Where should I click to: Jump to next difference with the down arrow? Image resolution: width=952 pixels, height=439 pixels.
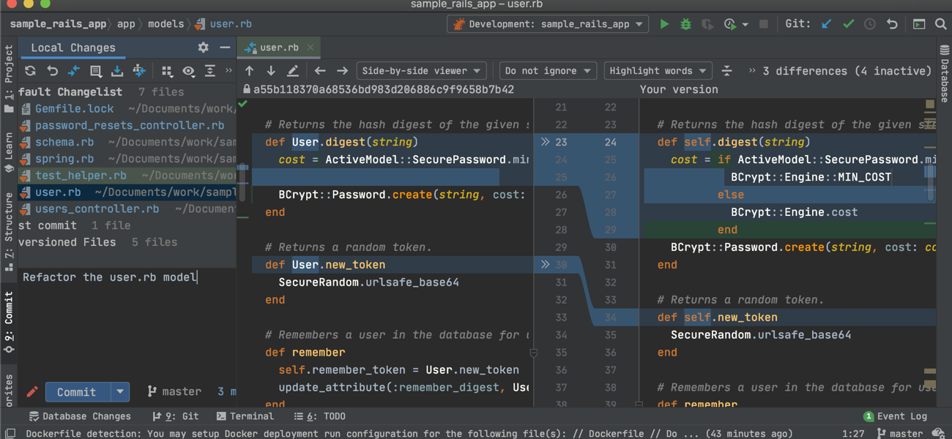[269, 71]
